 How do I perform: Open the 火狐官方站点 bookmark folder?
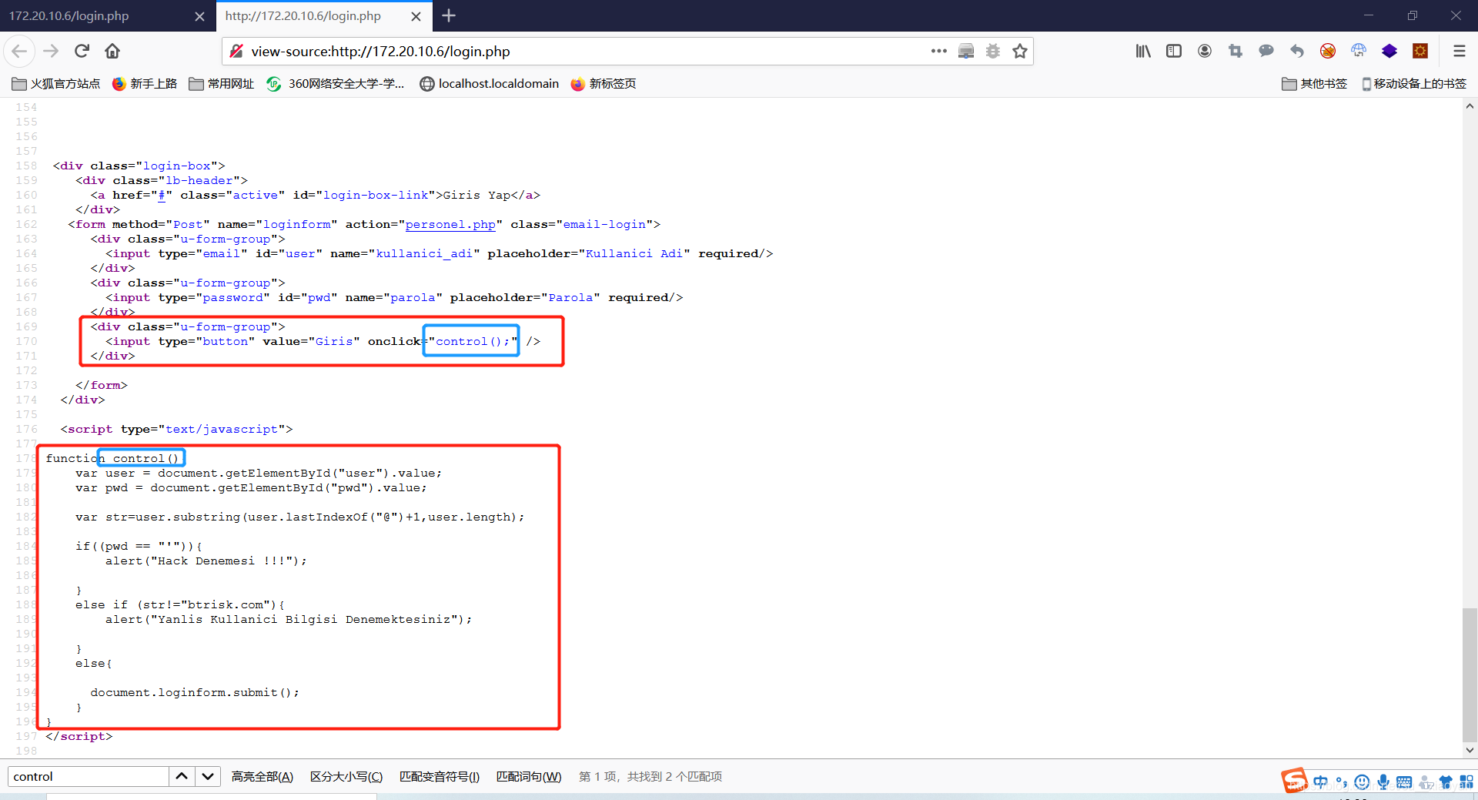click(x=56, y=83)
